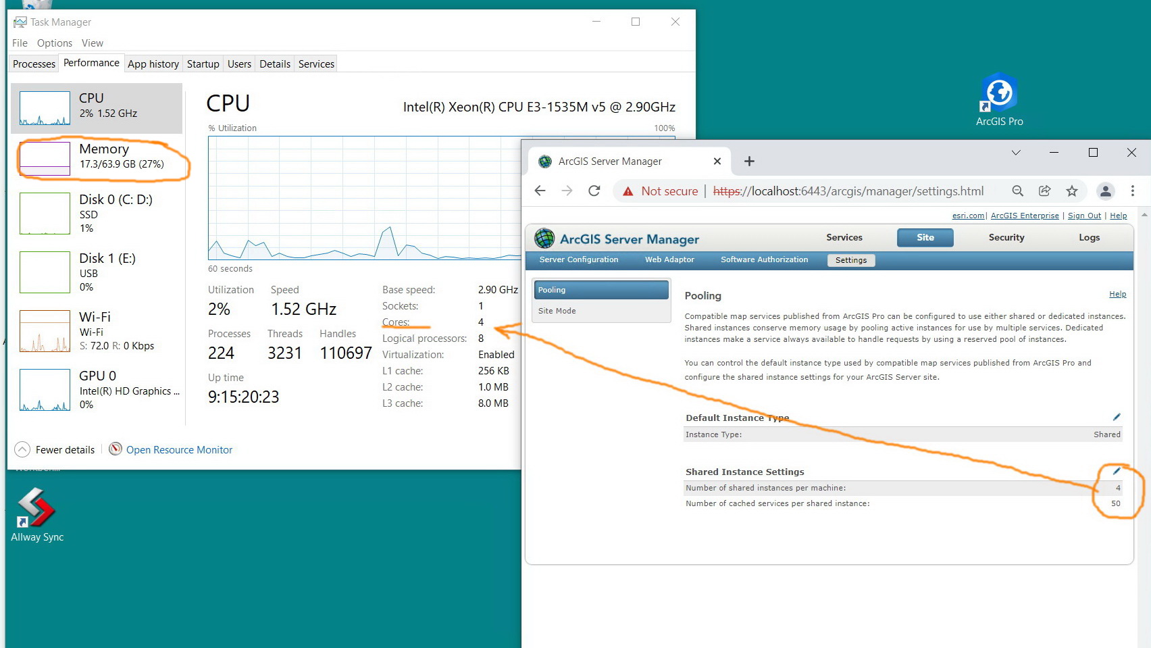Switch to the Processes tab
The width and height of the screenshot is (1151, 648).
pos(34,64)
